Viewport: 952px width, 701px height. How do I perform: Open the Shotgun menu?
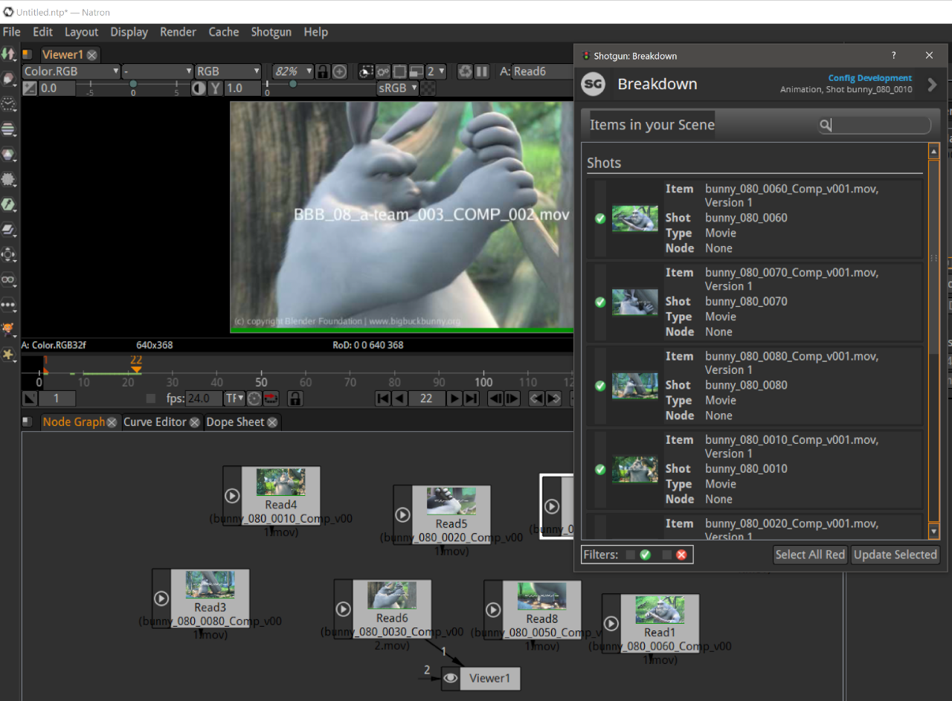point(271,32)
